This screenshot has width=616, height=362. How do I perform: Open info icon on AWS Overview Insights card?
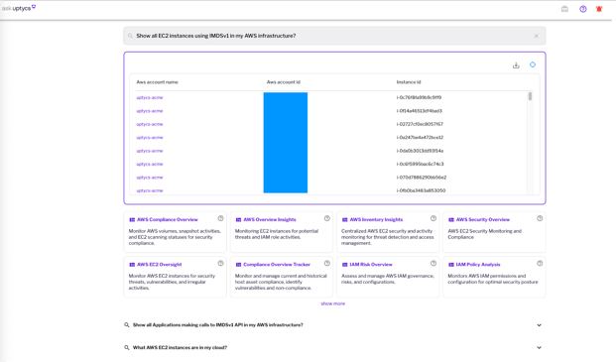(327, 219)
